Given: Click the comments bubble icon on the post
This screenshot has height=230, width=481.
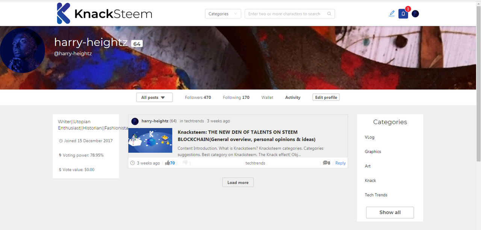Looking at the screenshot, I should (325, 163).
